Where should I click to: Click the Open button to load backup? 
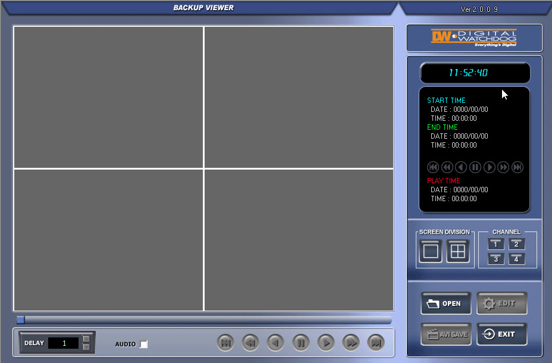[x=446, y=303]
